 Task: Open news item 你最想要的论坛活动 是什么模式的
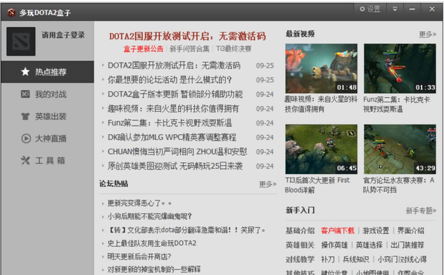(x=169, y=80)
